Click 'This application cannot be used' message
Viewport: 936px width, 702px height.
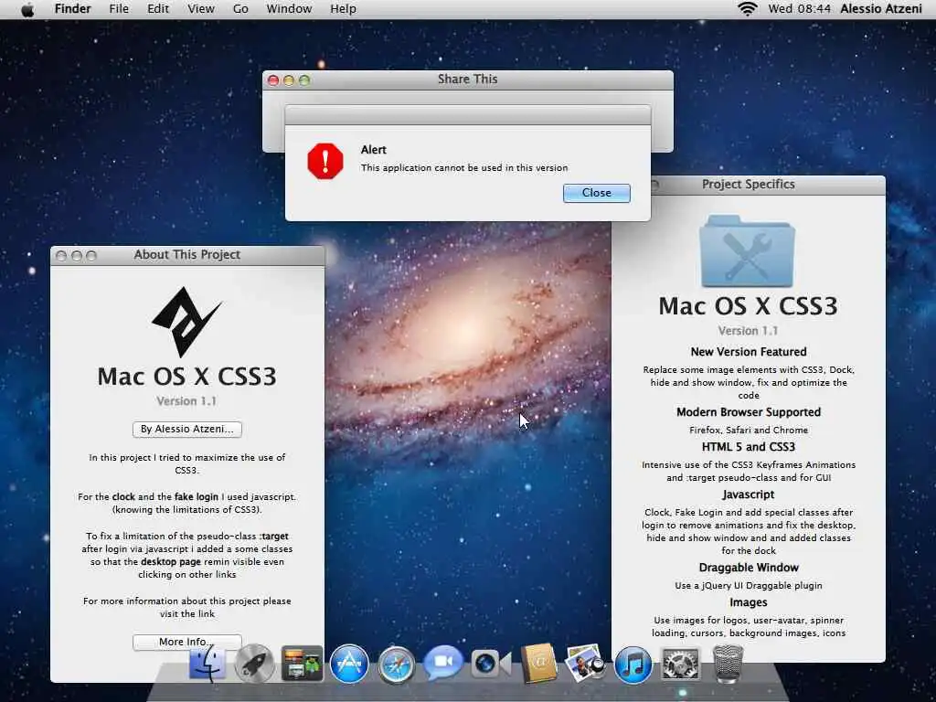464,168
